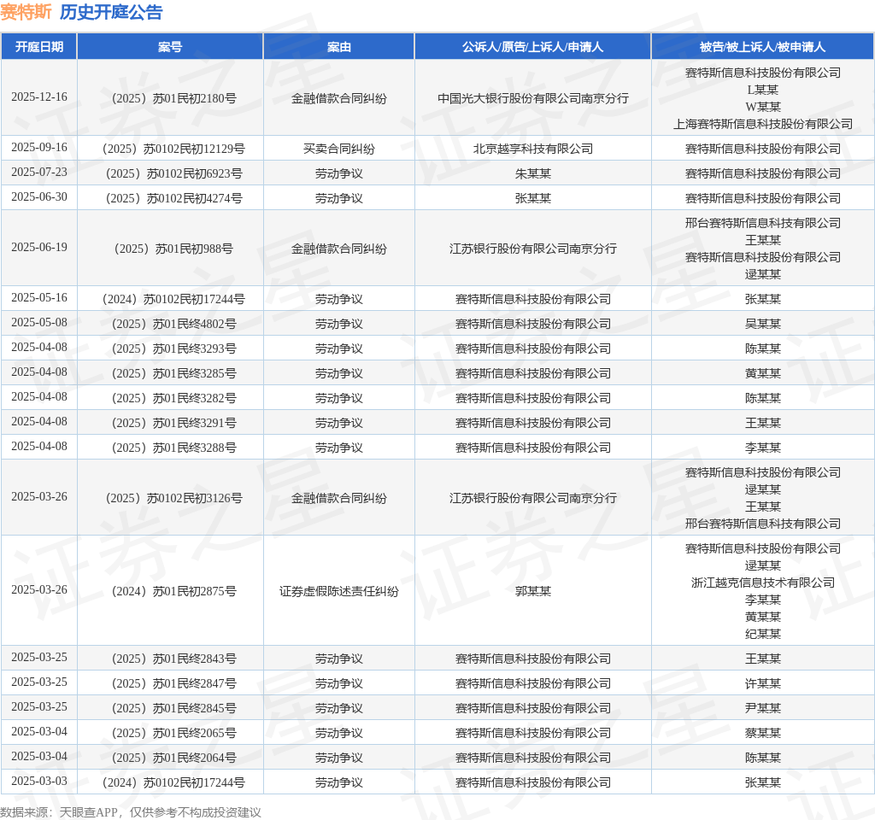
Task: Select case number (2025)苏0102民初4274号
Action: click(x=174, y=198)
